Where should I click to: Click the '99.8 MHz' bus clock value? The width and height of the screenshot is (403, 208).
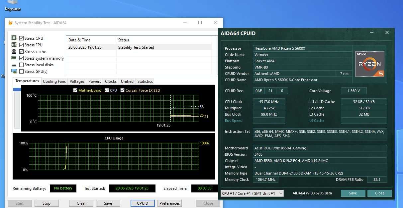269,114
